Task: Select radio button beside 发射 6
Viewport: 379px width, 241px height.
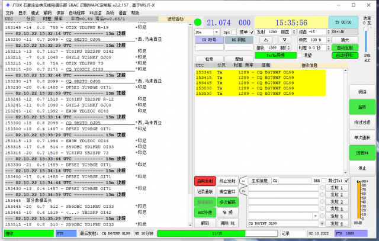Action: pos(322,223)
